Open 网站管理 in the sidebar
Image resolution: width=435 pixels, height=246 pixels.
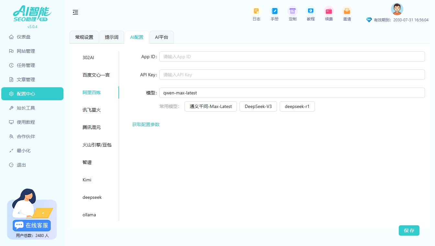pyautogui.click(x=26, y=51)
